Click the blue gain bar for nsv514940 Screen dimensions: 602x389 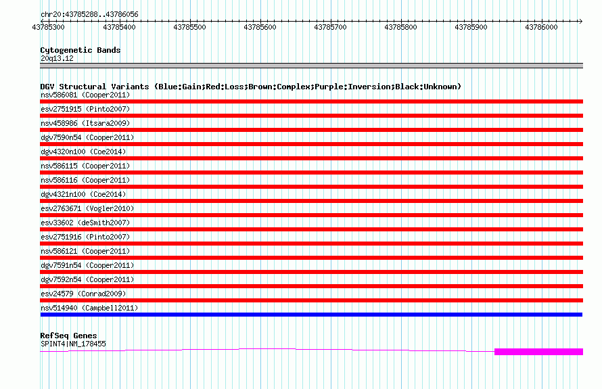pos(311,315)
